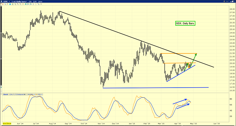Click the blue left-arrow shift icon
This screenshot has width=236, height=126.
tap(28, 4)
